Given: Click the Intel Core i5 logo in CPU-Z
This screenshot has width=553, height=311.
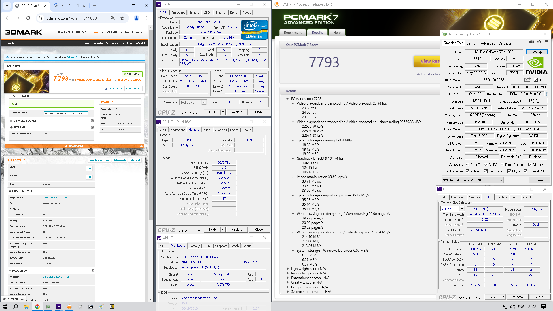Looking at the screenshot, I should pos(254,29).
